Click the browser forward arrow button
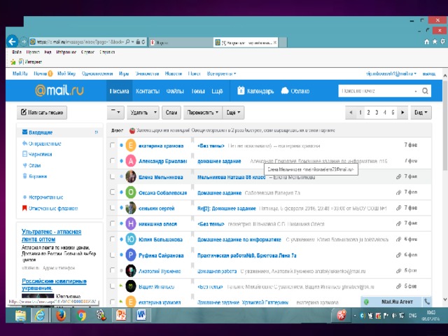 tap(24, 42)
